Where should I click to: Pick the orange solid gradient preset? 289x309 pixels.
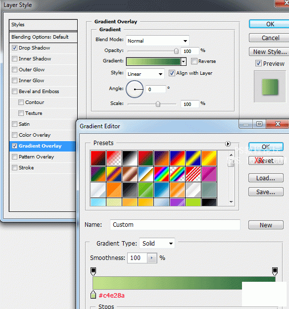click(114, 190)
